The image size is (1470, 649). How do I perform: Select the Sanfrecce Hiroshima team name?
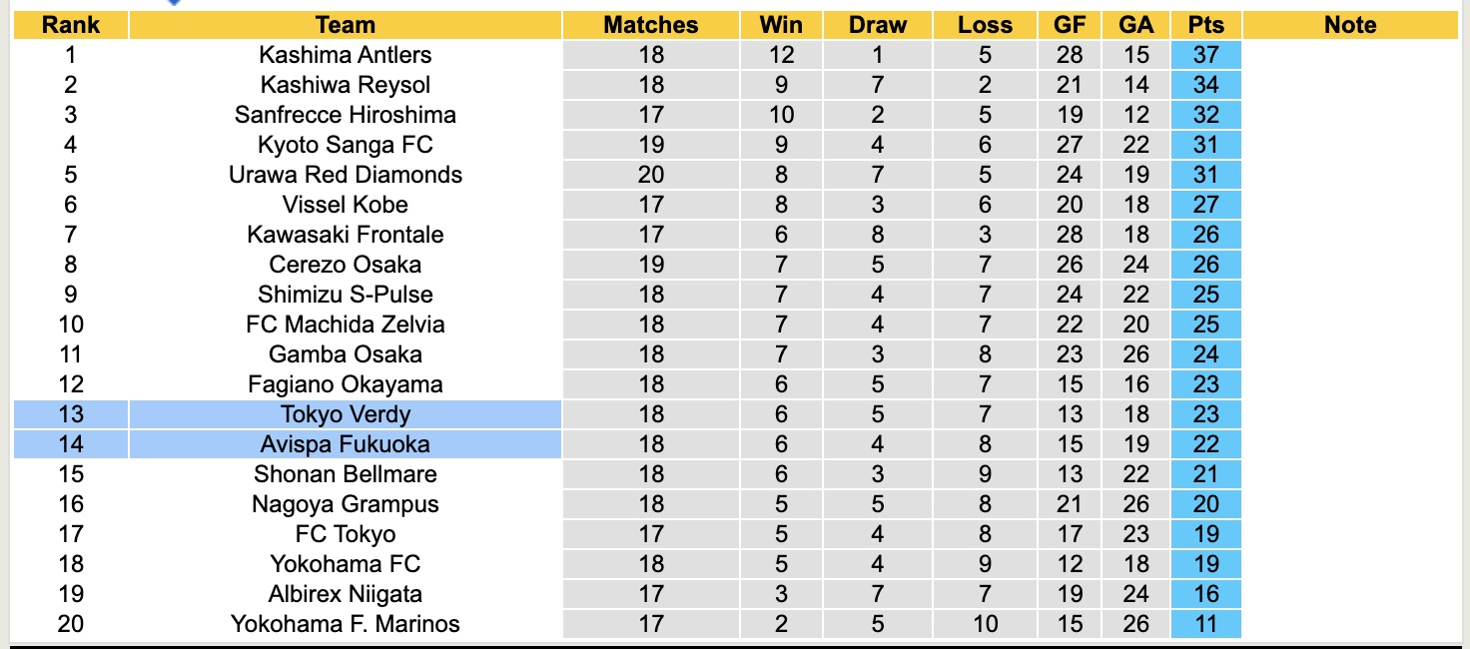click(345, 115)
